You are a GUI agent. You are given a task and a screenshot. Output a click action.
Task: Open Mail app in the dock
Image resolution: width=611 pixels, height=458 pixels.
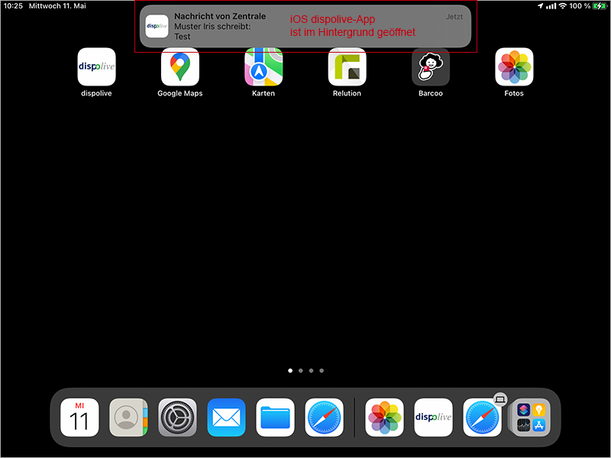point(226,417)
